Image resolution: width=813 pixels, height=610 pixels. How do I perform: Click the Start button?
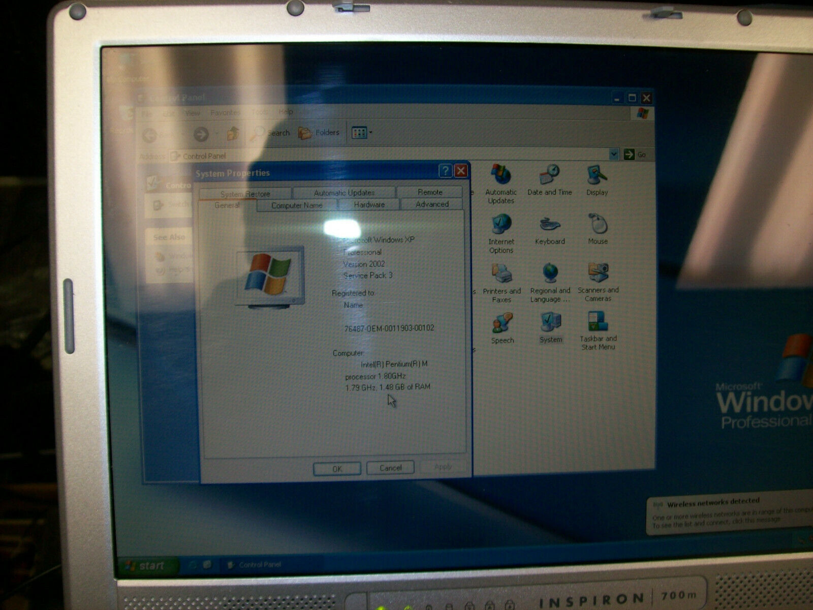(148, 566)
